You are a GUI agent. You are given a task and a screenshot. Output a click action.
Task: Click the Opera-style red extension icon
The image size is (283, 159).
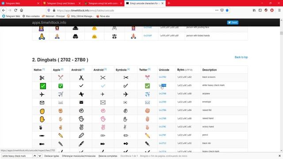tap(272, 10)
